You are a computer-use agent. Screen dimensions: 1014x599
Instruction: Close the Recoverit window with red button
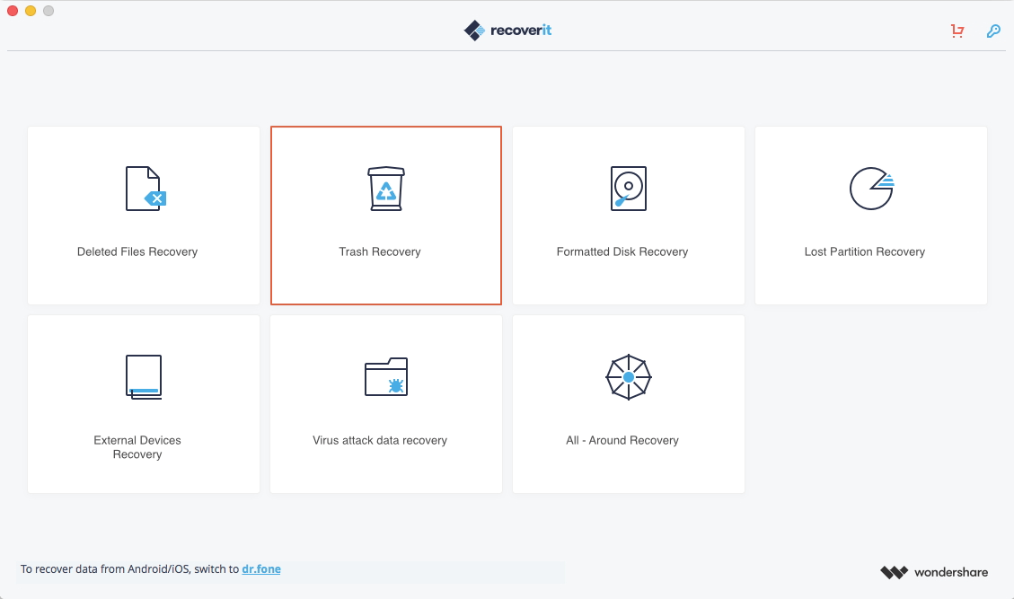[x=13, y=11]
